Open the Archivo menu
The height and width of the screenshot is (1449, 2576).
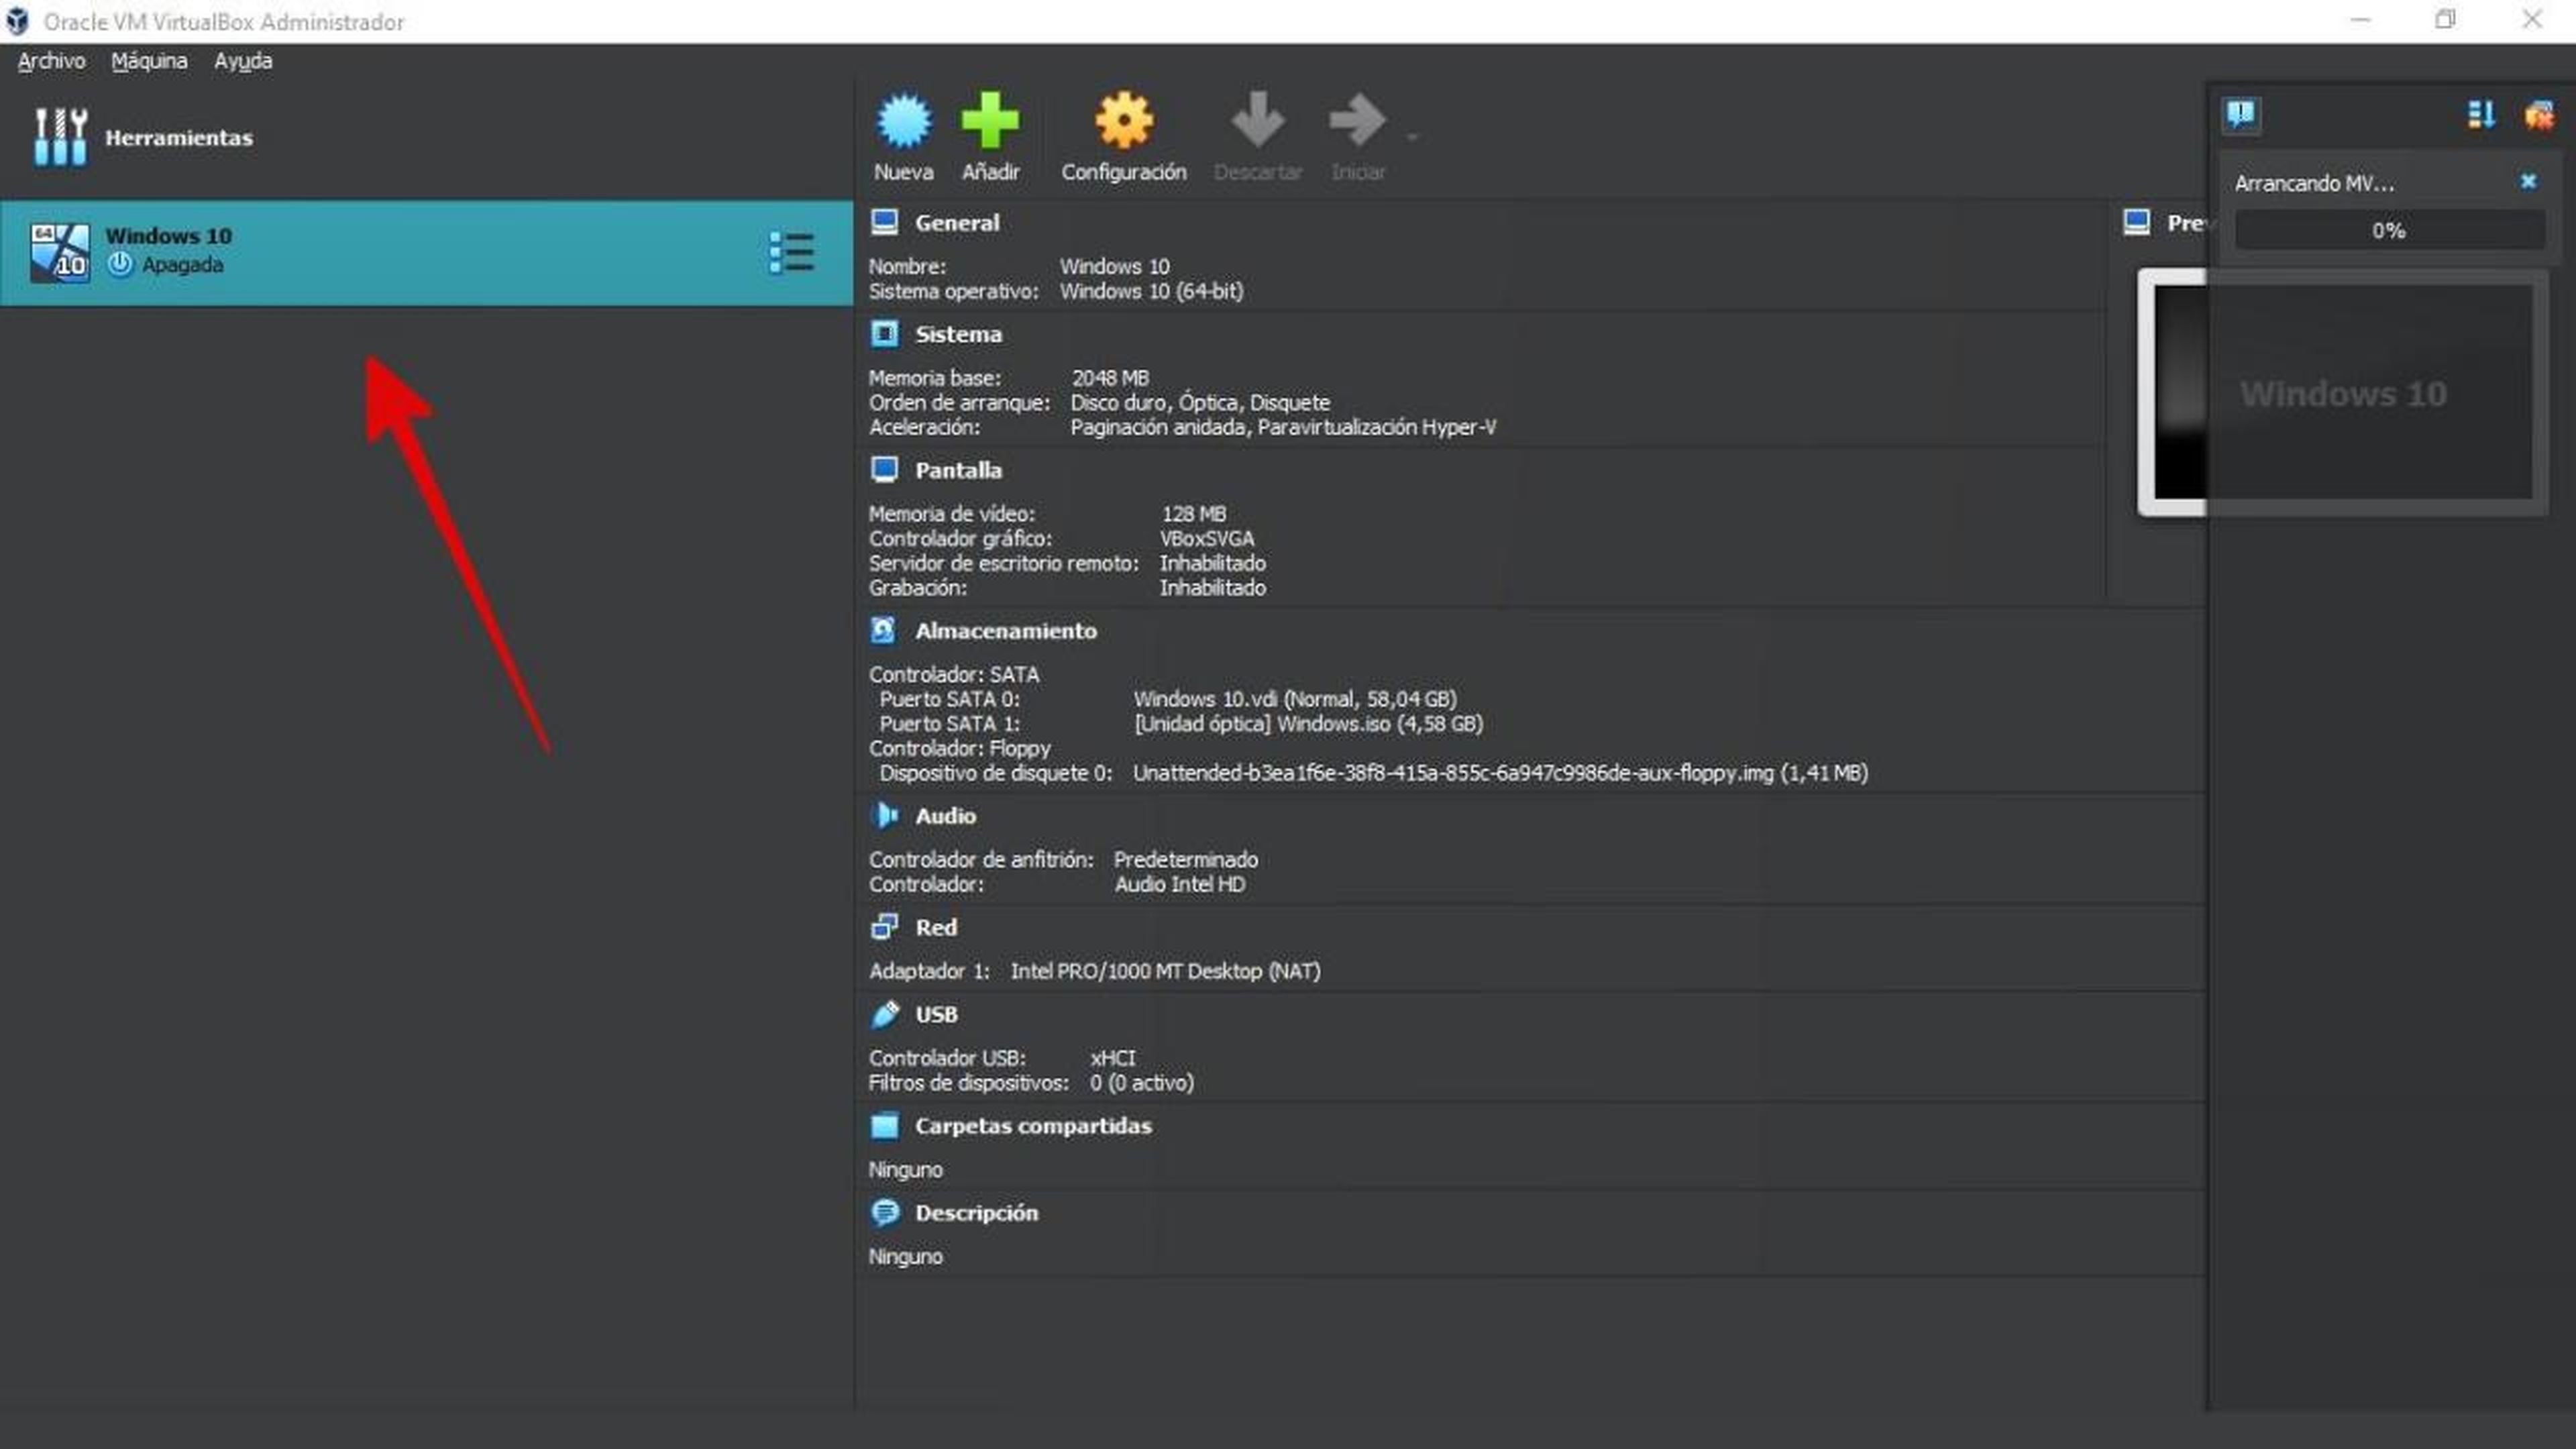pos(51,61)
